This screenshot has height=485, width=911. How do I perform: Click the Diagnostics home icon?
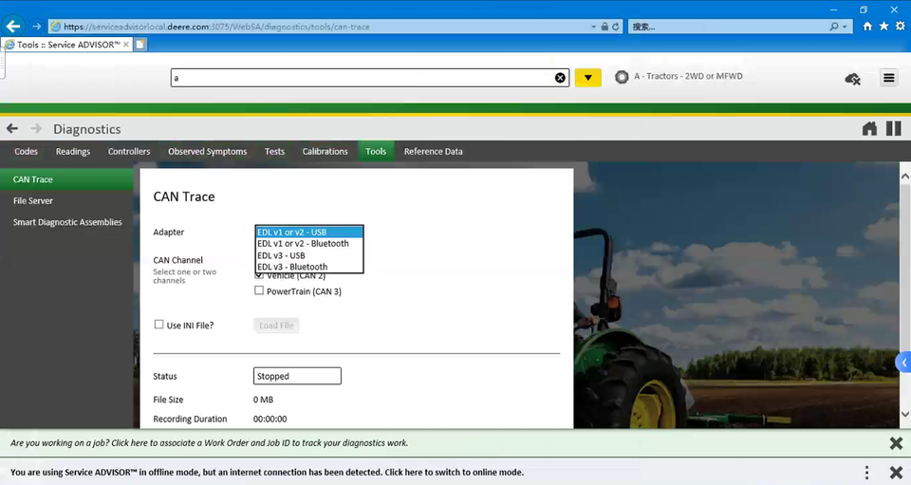tap(870, 129)
